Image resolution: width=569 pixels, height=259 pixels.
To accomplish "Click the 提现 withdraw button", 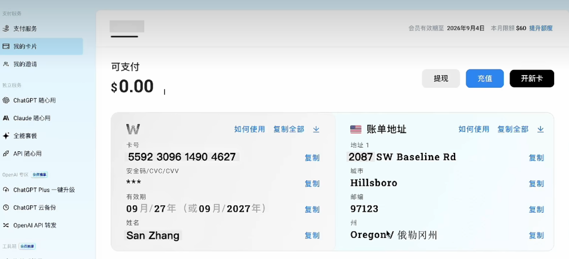I will coord(441,78).
